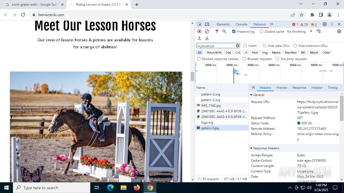Open DevTools settings gear
344x193 pixels.
pos(325,24)
